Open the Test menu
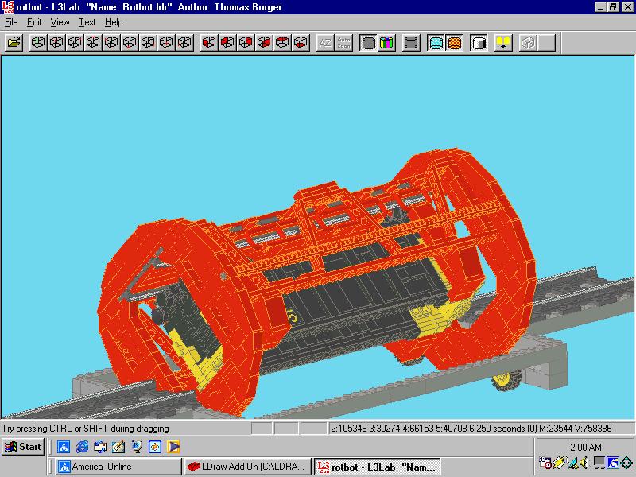This screenshot has width=636, height=477. pos(87,22)
